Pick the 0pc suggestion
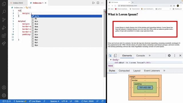This screenshot has width=183, height=103. pos(67,40)
